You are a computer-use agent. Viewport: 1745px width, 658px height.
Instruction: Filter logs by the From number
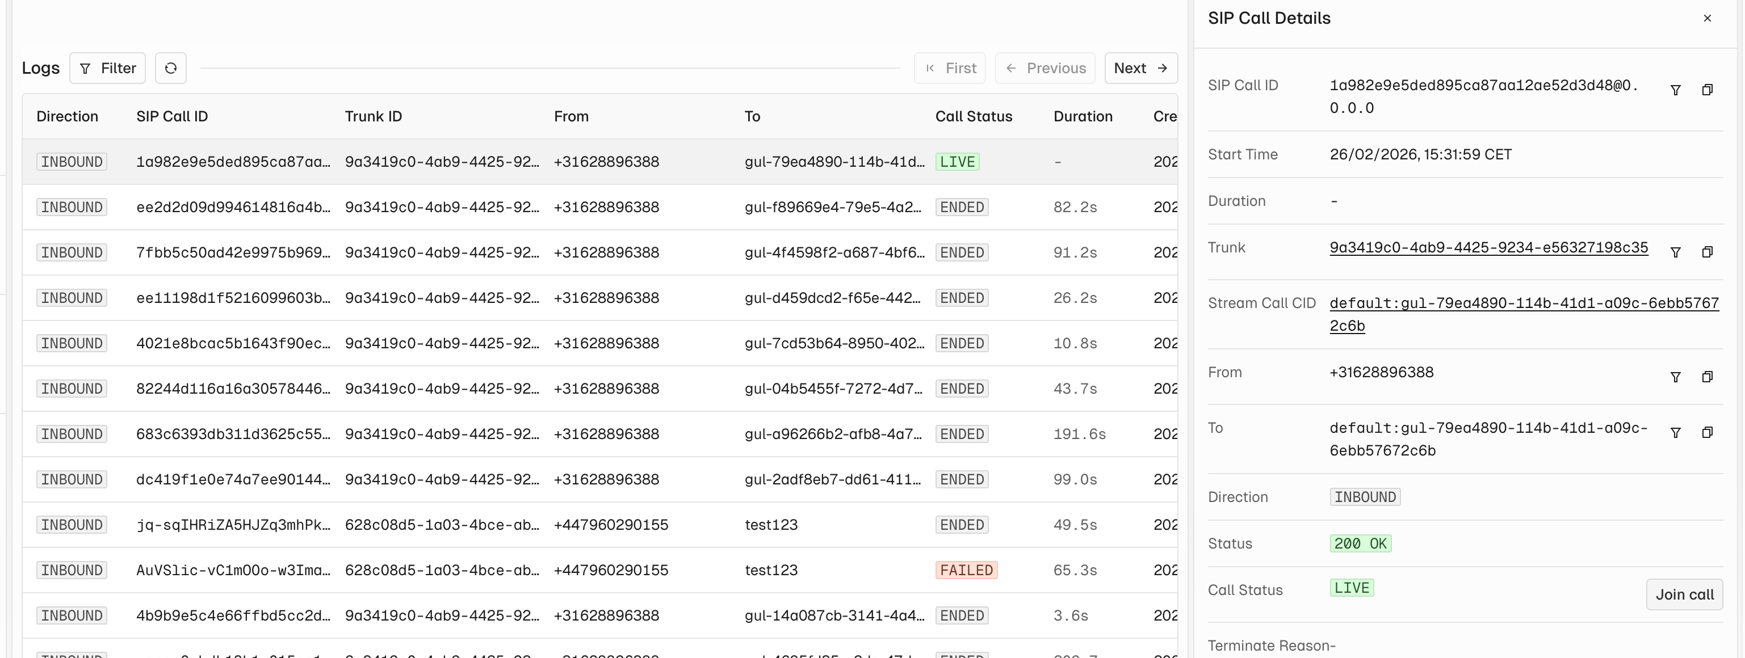coord(1676,377)
